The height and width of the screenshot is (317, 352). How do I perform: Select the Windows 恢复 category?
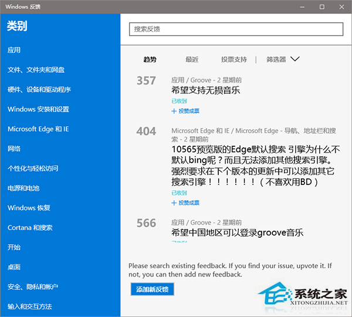[29, 208]
